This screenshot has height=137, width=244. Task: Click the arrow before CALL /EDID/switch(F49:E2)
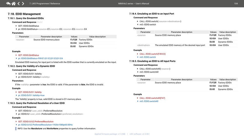[138, 54]
